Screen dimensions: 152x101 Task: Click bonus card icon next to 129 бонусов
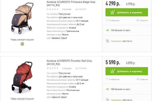click(108, 30)
